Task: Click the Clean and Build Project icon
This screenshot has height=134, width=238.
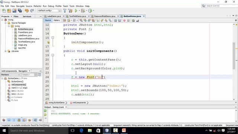Action: 70,11
